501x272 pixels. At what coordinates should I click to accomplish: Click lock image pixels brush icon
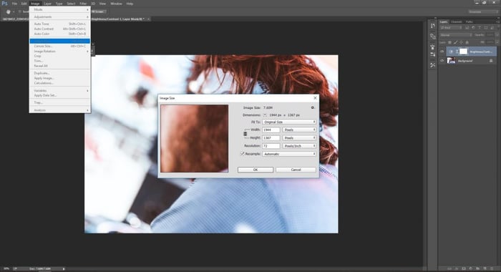click(x=456, y=42)
